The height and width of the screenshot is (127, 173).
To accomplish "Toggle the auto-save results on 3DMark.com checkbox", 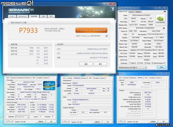I will pos(107,36).
